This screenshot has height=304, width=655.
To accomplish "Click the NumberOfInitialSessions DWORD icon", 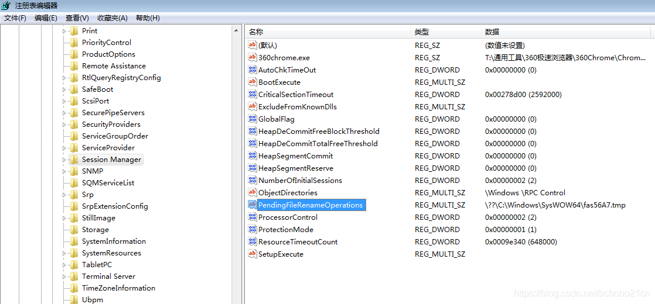I will coord(253,181).
